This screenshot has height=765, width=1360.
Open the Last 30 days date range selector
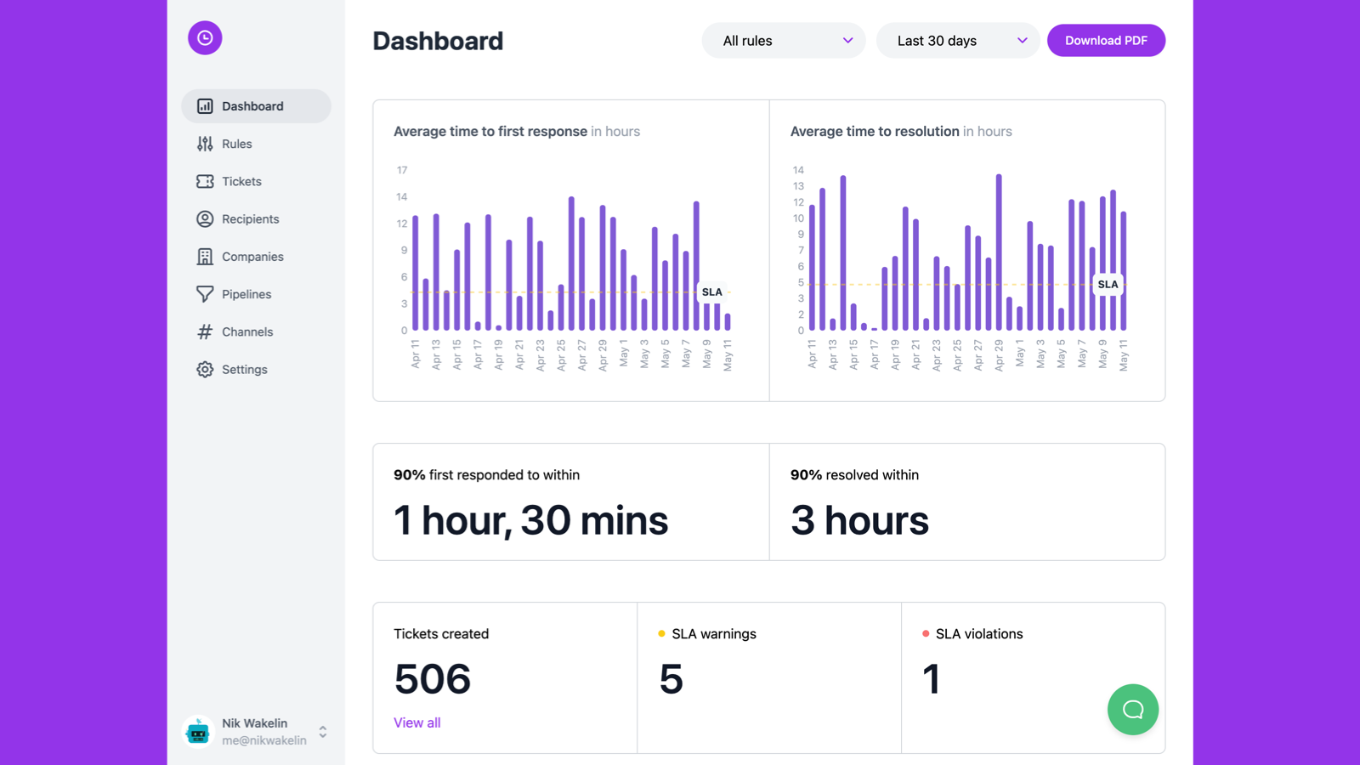click(958, 40)
